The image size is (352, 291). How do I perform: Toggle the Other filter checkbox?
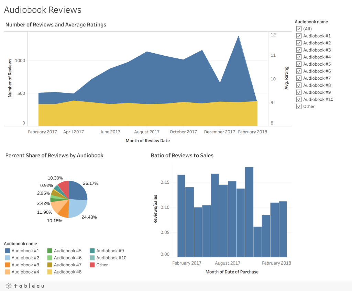299,107
